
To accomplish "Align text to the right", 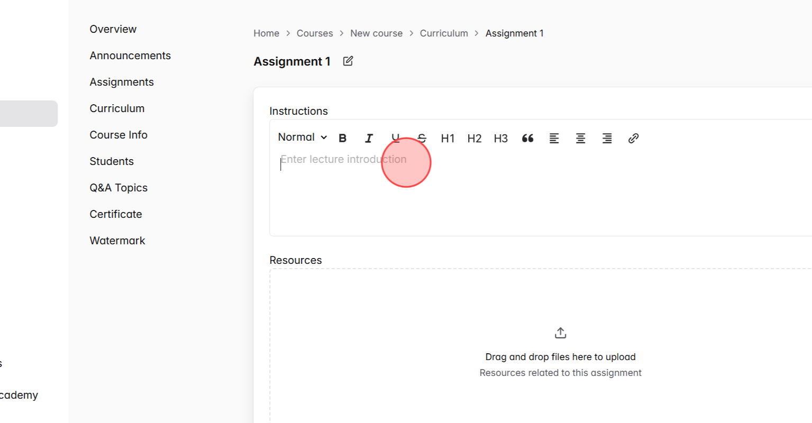I will (607, 138).
